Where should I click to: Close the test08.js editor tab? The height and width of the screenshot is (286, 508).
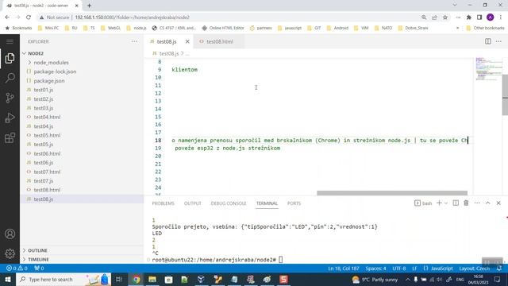(x=187, y=41)
